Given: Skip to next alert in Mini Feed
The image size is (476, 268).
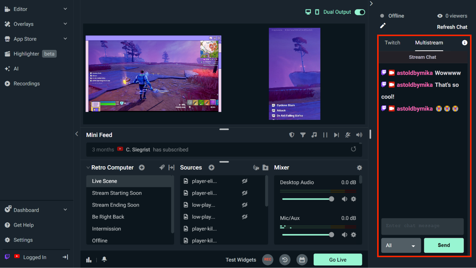Looking at the screenshot, I should tap(336, 135).
